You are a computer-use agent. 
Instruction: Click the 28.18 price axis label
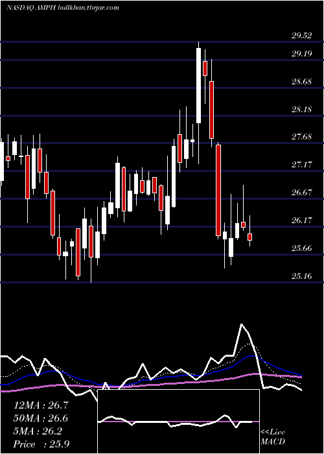(302, 110)
